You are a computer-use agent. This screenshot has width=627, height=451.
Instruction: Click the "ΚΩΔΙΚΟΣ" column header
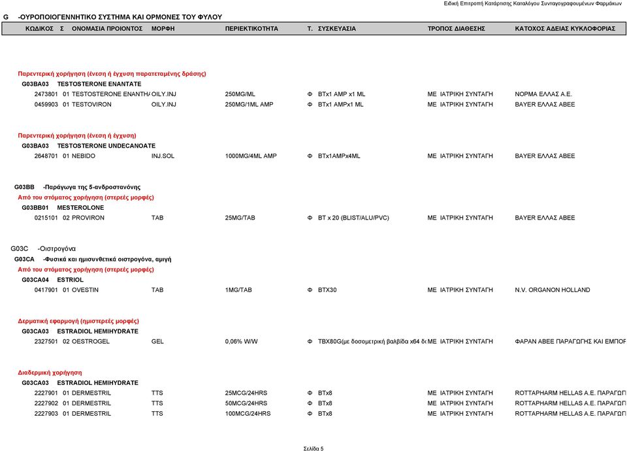[39, 29]
